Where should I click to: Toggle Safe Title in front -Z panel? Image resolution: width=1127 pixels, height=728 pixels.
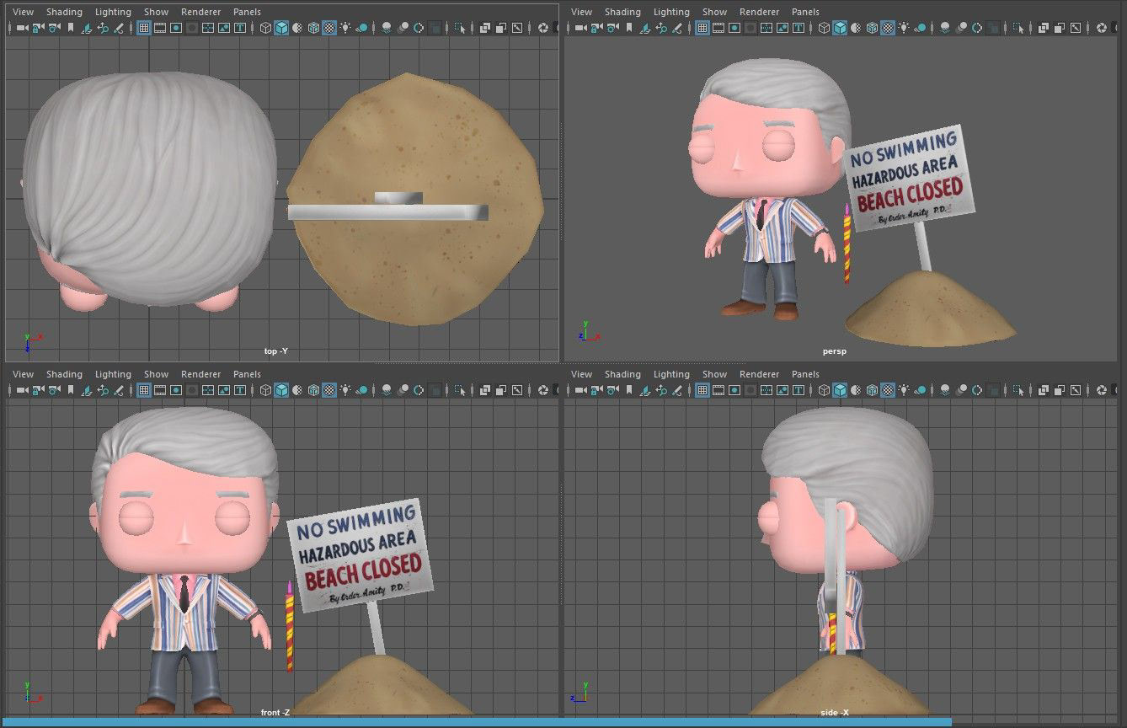pyautogui.click(x=240, y=390)
